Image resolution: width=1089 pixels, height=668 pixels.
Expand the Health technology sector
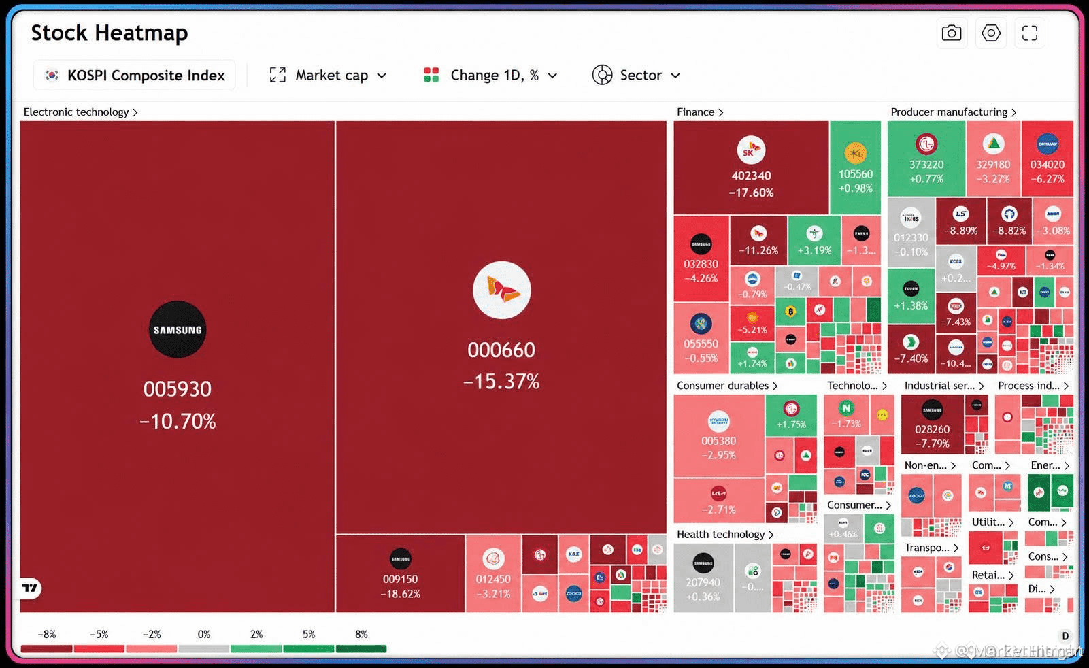(725, 534)
